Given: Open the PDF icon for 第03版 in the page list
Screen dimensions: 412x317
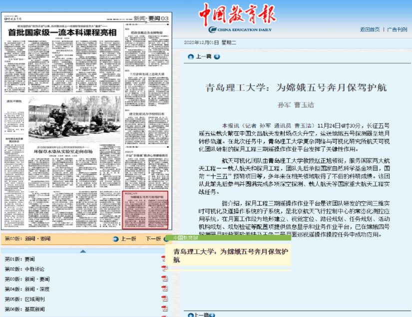Looking at the screenshot, I should 164,278.
